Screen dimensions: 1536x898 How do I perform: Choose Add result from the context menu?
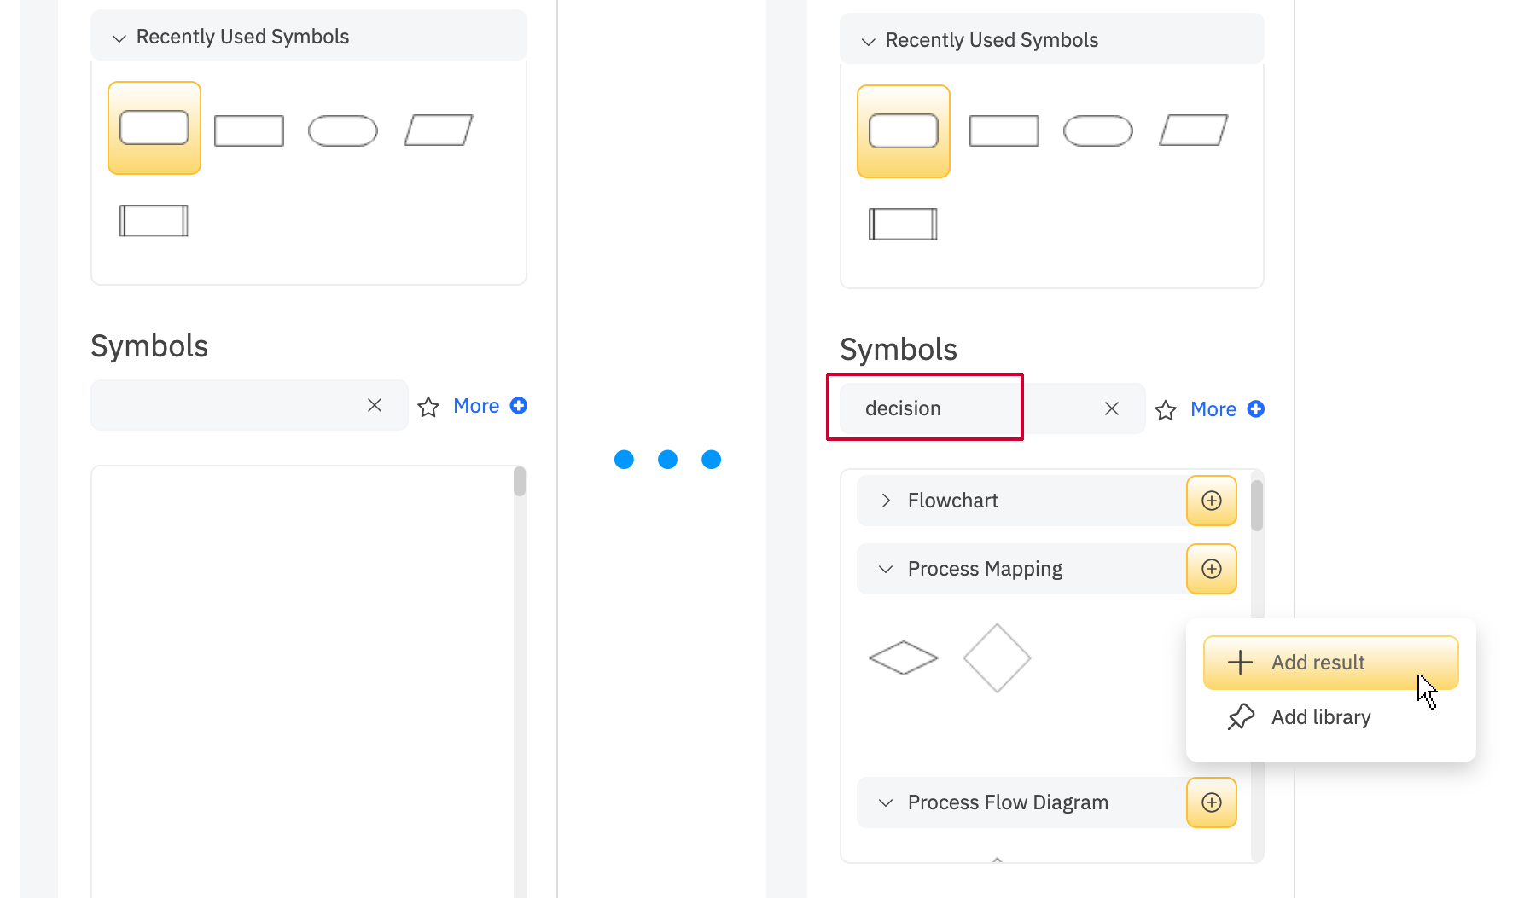[x=1318, y=662]
